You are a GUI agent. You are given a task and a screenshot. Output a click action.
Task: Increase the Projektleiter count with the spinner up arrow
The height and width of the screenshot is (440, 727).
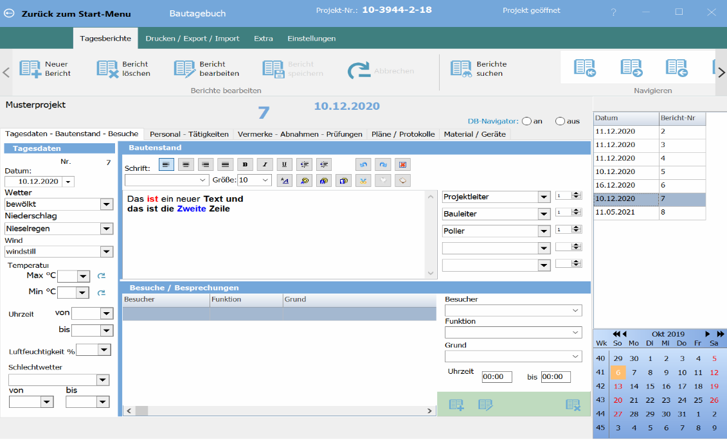point(576,194)
